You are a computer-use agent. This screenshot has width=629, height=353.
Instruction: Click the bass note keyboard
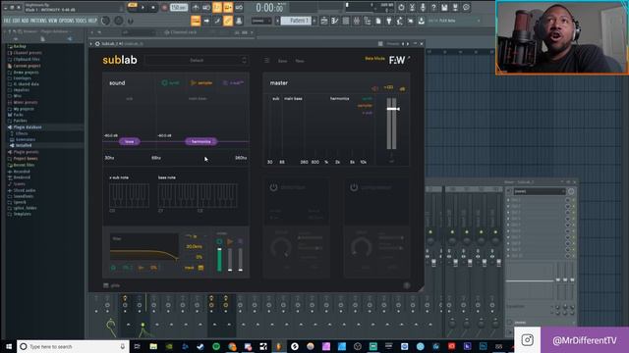point(198,195)
